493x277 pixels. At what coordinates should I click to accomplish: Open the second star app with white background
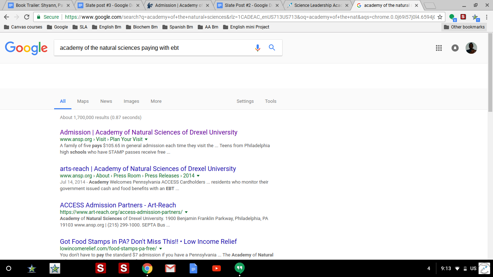[x=55, y=268]
